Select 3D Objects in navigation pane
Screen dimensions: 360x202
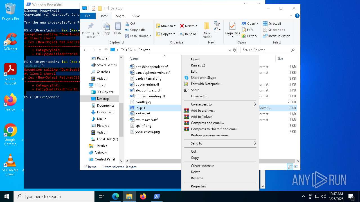click(102, 92)
